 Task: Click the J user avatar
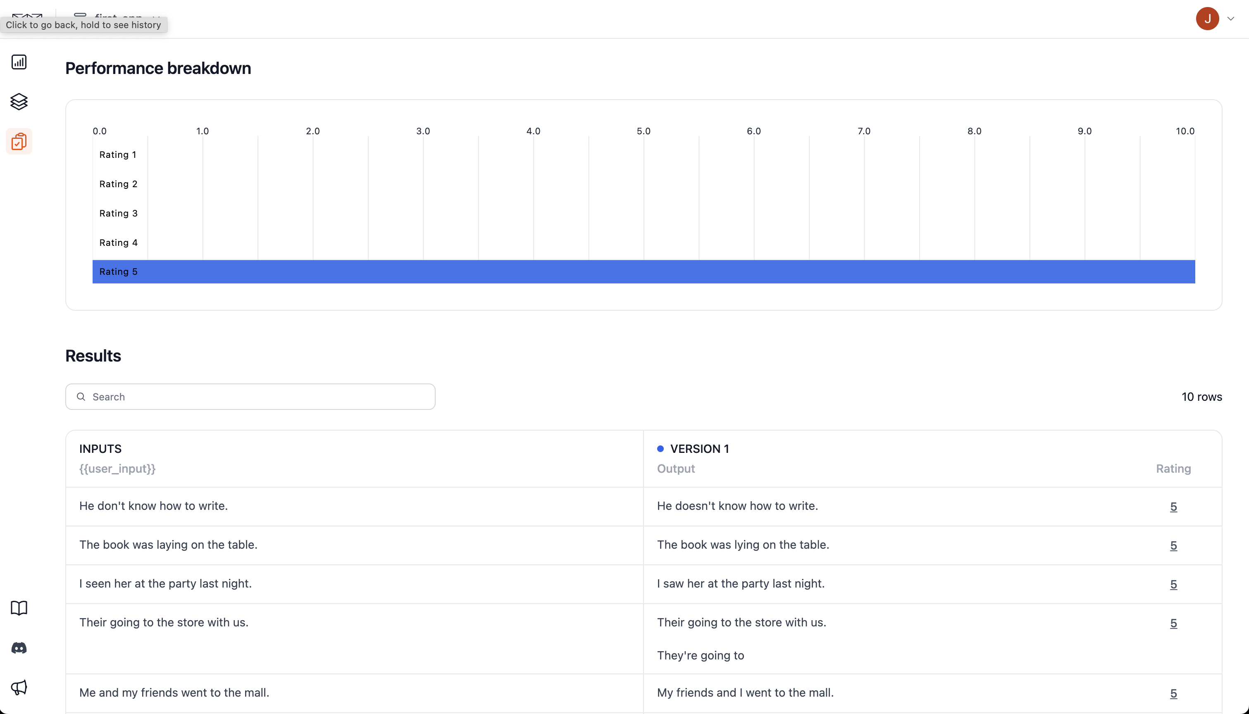[1207, 19]
